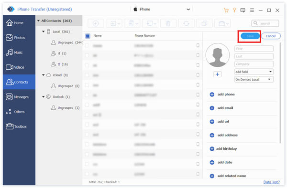Click the register key icon

click(234, 10)
